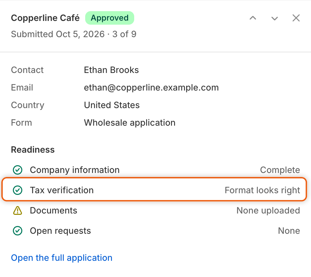This screenshot has height=277, width=311.
Task: Click the Form field label
Action: pyautogui.click(x=21, y=123)
